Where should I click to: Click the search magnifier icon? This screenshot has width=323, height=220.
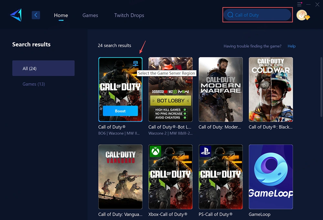(x=230, y=15)
